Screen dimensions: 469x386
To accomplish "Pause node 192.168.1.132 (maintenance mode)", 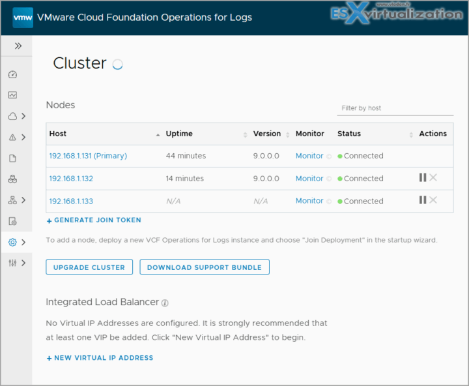I will pos(423,177).
